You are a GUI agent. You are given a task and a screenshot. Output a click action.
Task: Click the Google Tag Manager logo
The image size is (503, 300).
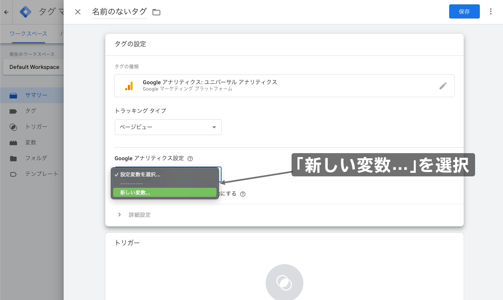click(x=25, y=12)
